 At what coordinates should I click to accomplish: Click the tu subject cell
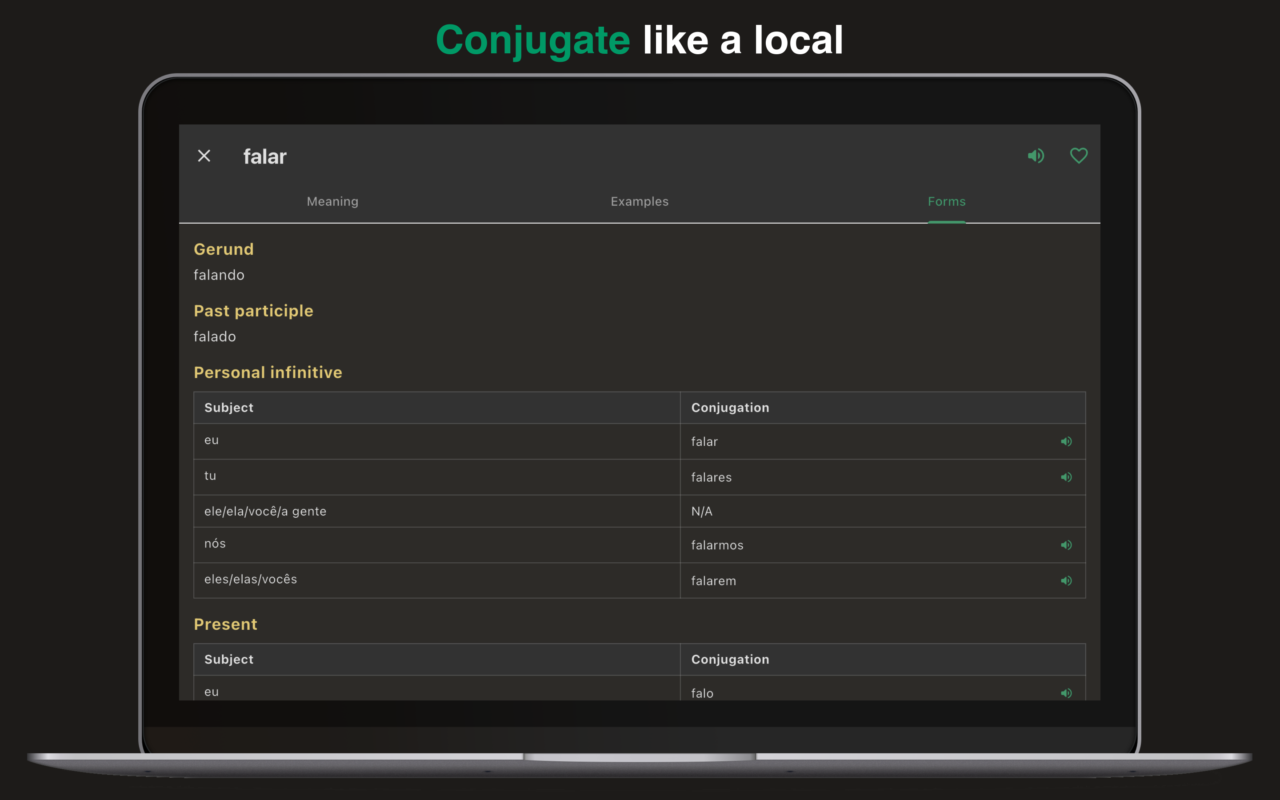[437, 477]
